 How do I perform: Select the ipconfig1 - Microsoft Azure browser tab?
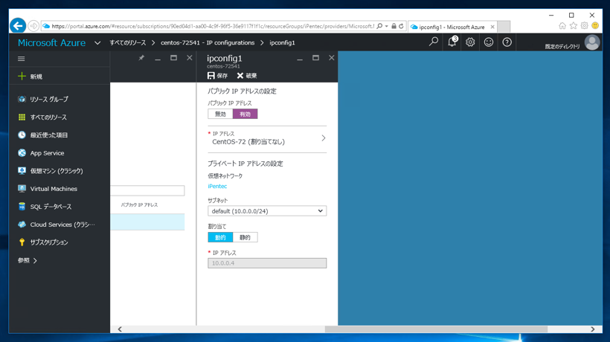point(452,27)
